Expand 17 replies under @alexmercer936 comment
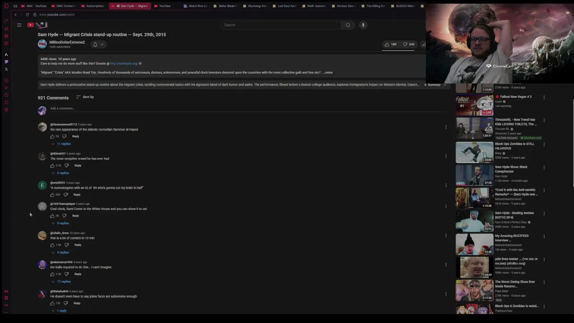Viewport: 574px width, 323px height. point(61,282)
